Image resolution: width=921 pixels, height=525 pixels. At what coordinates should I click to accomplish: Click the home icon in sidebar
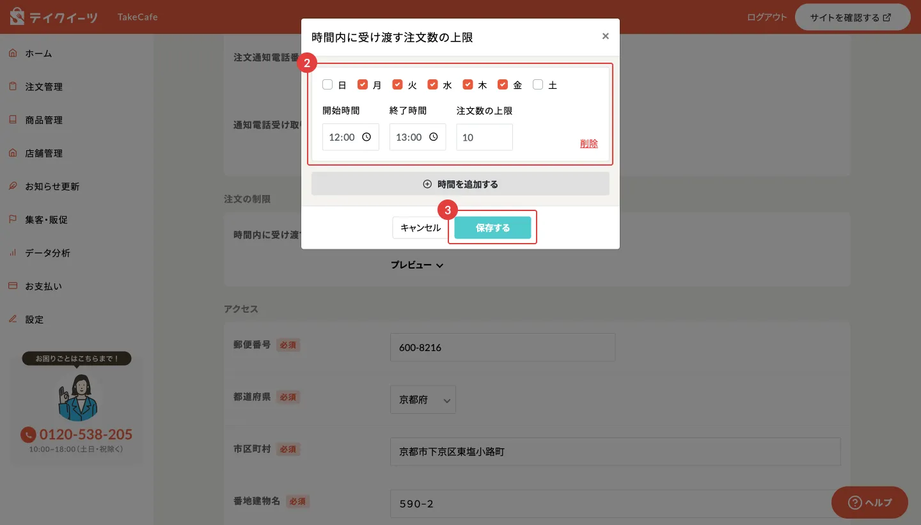click(13, 54)
